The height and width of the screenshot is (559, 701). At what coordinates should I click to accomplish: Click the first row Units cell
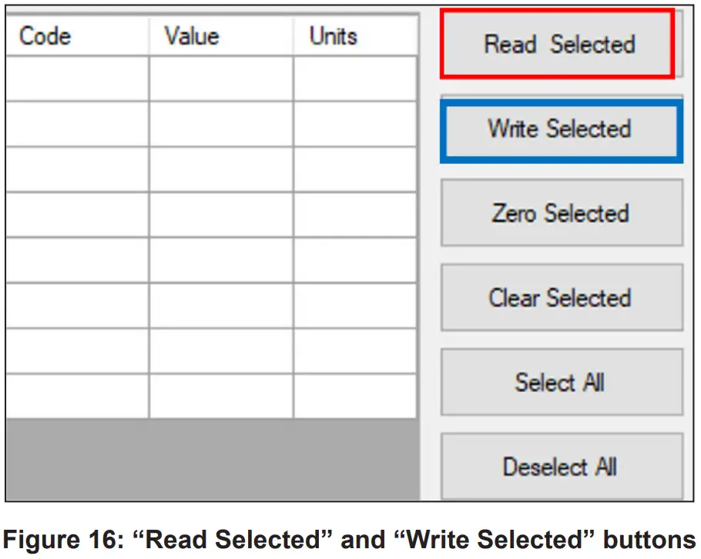(x=354, y=79)
